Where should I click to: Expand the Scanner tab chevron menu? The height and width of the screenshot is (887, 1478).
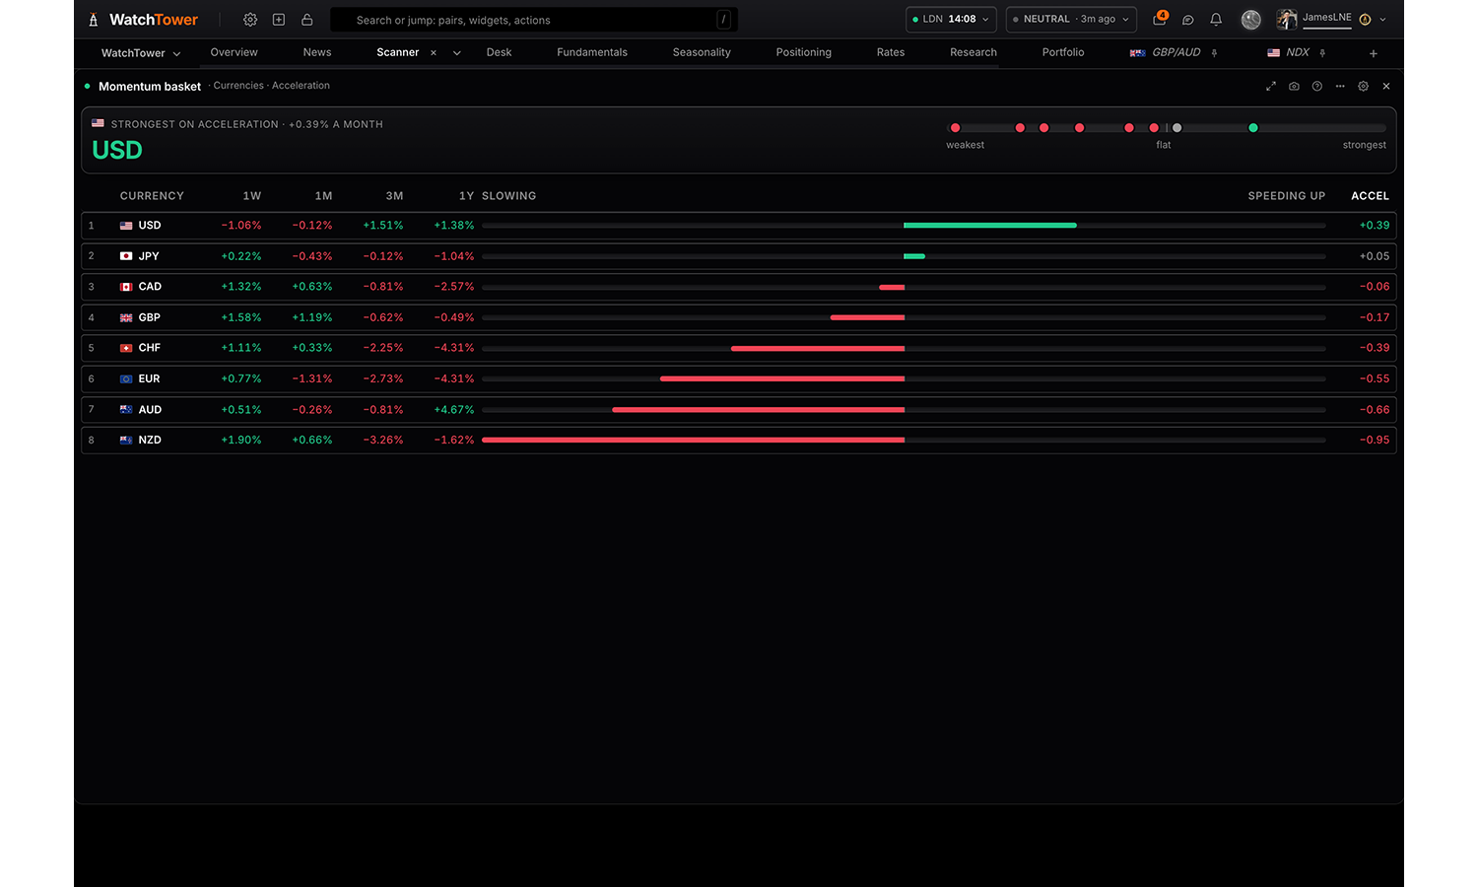pyautogui.click(x=457, y=53)
